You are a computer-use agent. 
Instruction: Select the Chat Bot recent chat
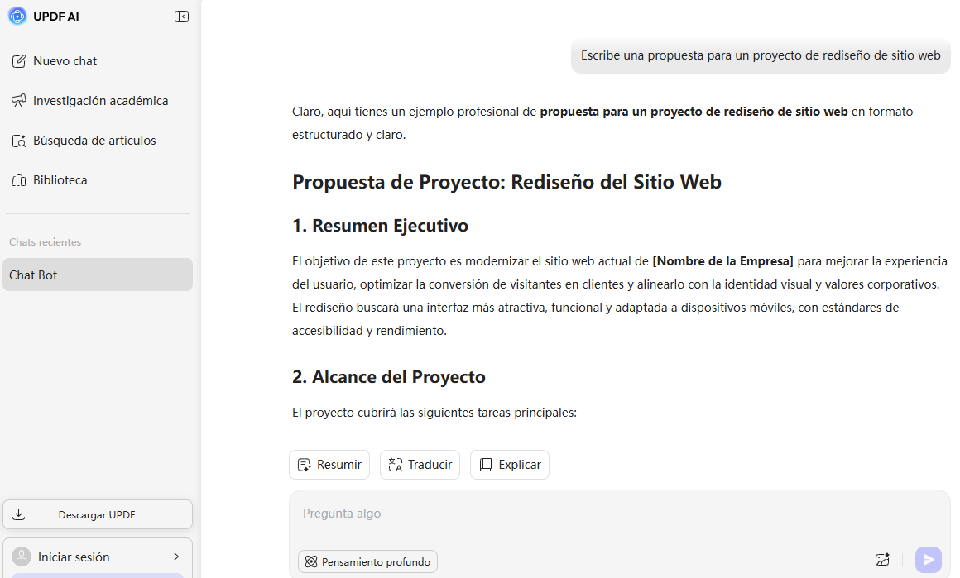tap(98, 275)
